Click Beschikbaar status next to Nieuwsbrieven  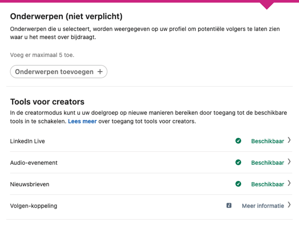click(x=267, y=184)
